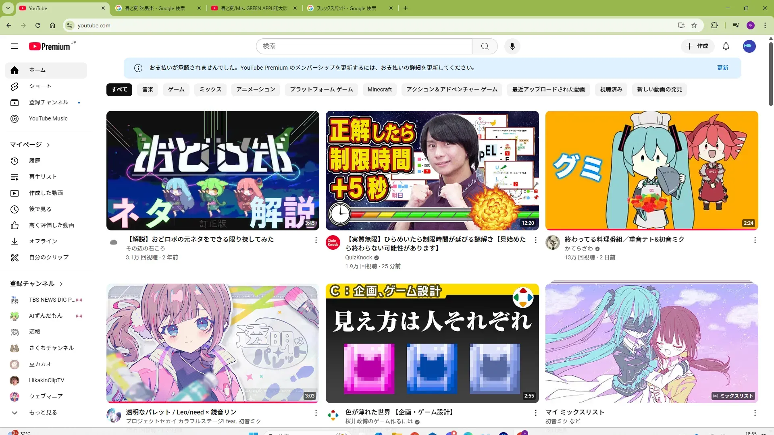This screenshot has width=774, height=435.
Task: Open the 登録チャンネル section arrow
Action: coord(61,284)
